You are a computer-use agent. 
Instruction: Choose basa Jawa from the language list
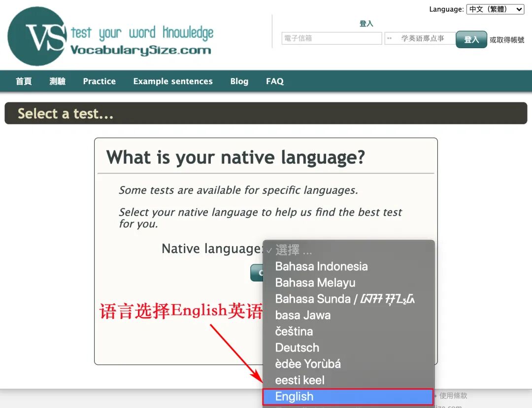click(348, 315)
